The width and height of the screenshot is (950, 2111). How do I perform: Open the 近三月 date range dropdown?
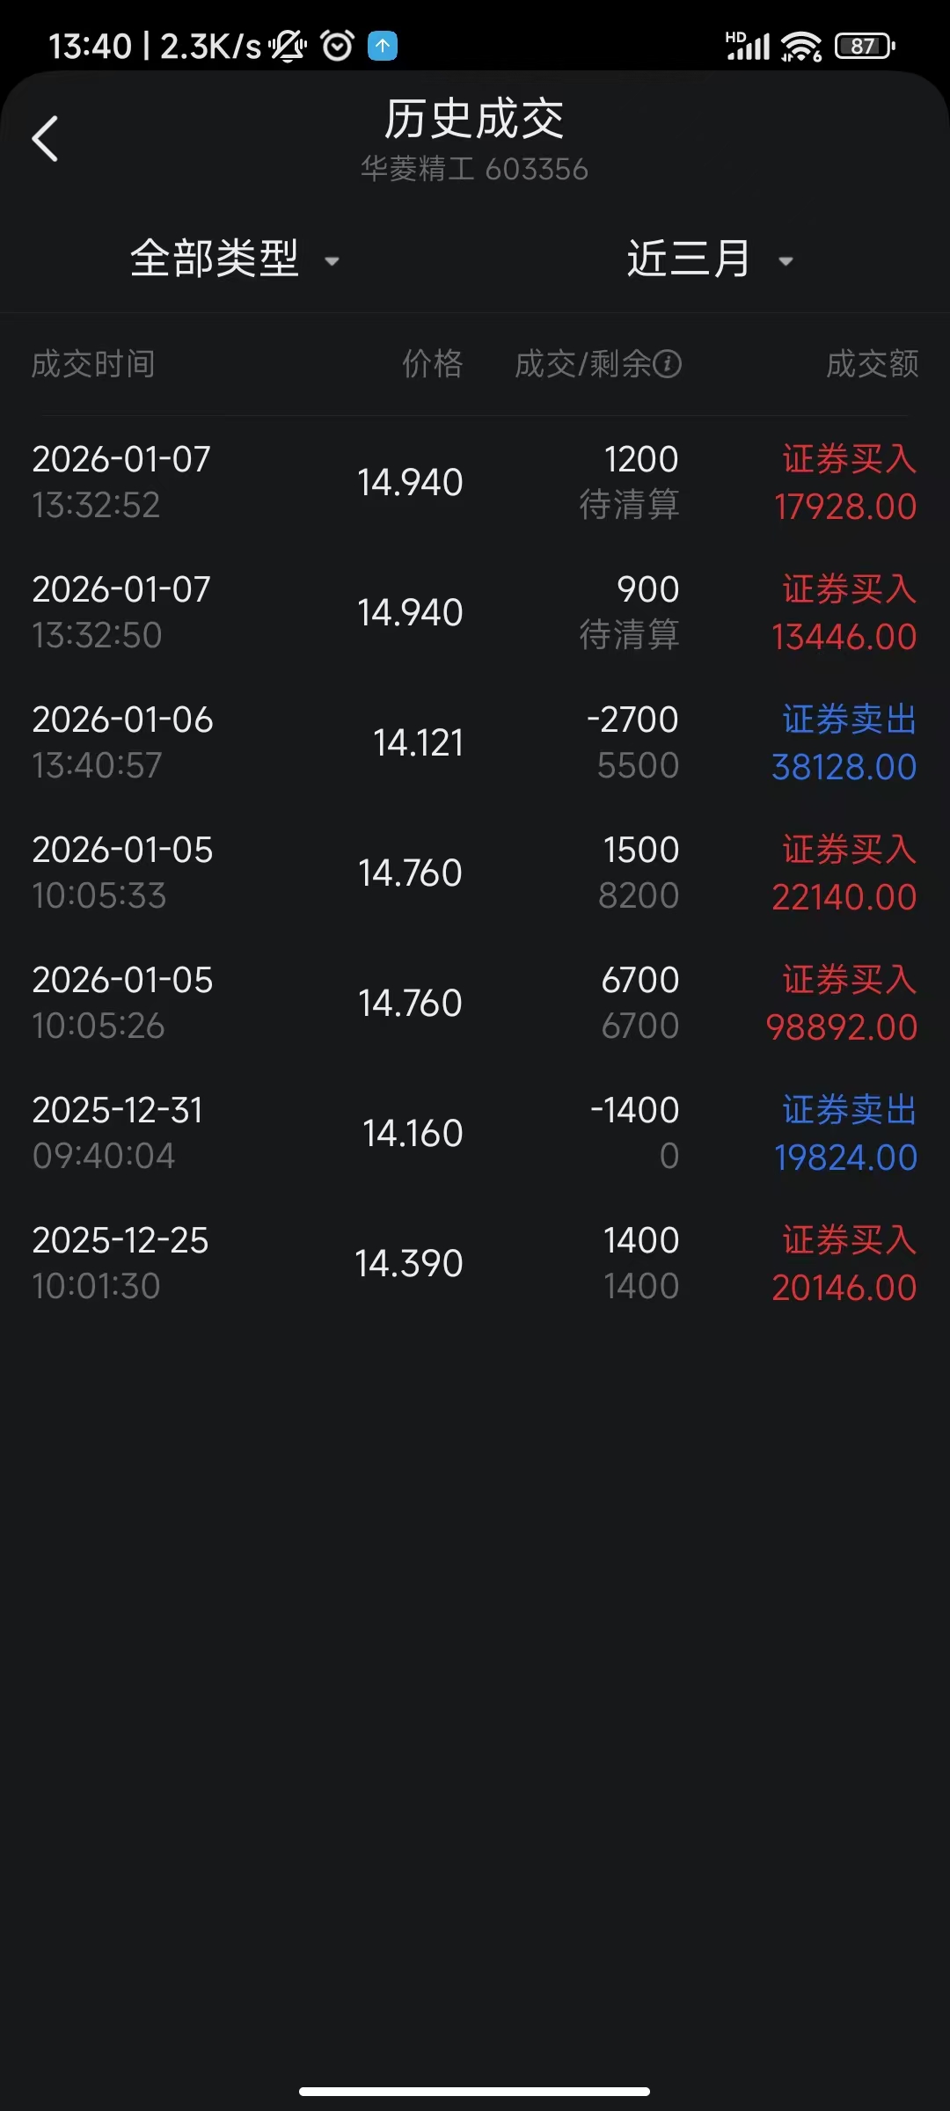pyautogui.click(x=689, y=259)
